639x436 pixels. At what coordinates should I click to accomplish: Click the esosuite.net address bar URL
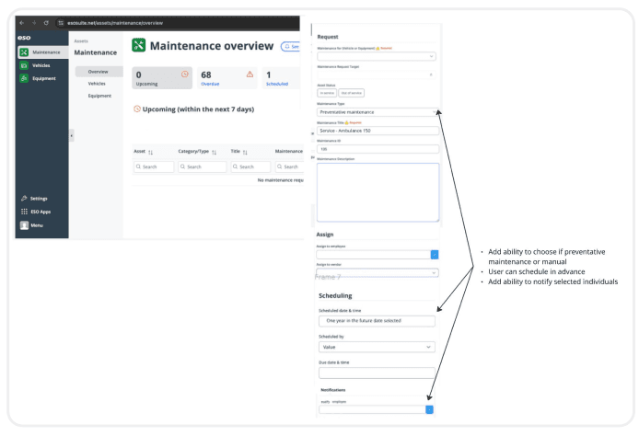(115, 23)
